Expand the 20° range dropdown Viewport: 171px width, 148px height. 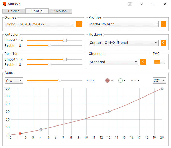point(159,80)
